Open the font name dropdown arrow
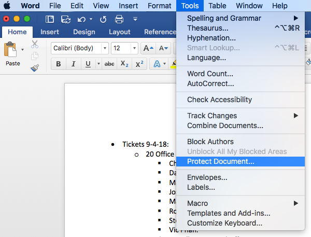This screenshot has width=311, height=237. click(105, 48)
